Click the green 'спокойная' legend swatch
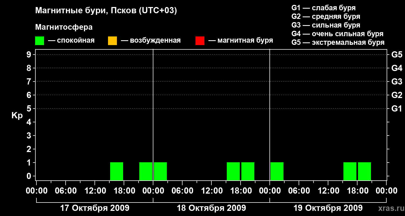 pyautogui.click(x=39, y=41)
